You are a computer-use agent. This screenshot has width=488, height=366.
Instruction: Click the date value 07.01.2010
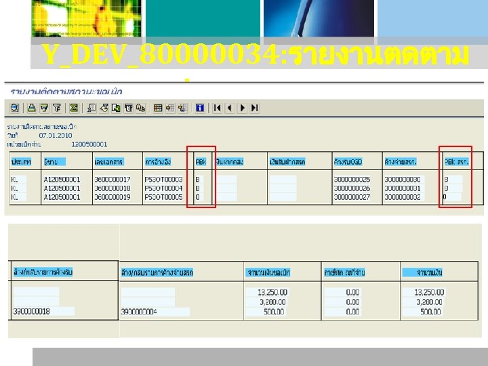click(56, 136)
